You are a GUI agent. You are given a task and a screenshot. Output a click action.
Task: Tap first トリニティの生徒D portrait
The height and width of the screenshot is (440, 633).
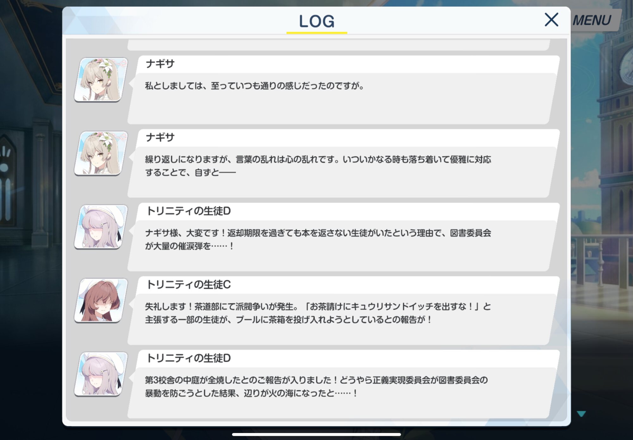[101, 227]
